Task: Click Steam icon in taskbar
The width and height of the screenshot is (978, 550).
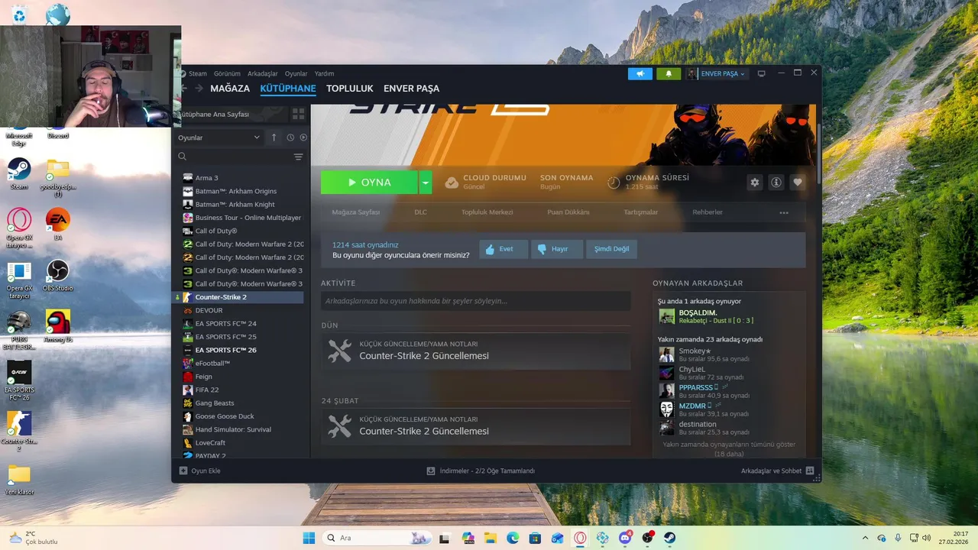Action: (669, 538)
